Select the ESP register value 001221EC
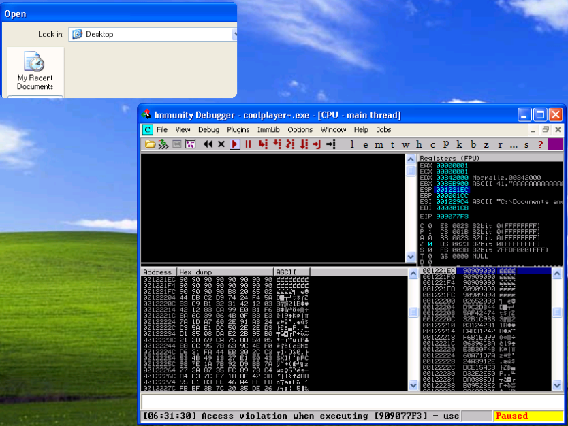This screenshot has width=568, height=426. pyautogui.click(x=452, y=190)
